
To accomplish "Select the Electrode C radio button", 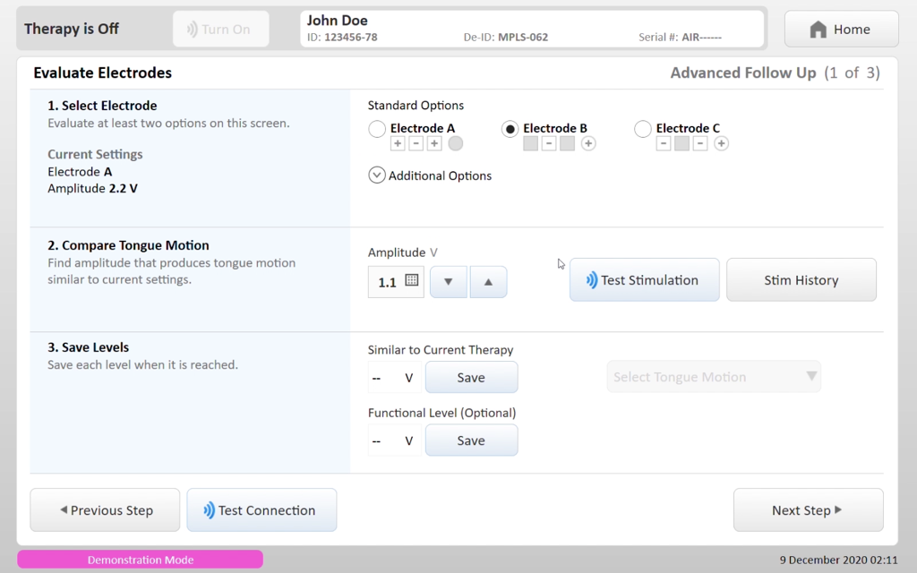I will [643, 129].
